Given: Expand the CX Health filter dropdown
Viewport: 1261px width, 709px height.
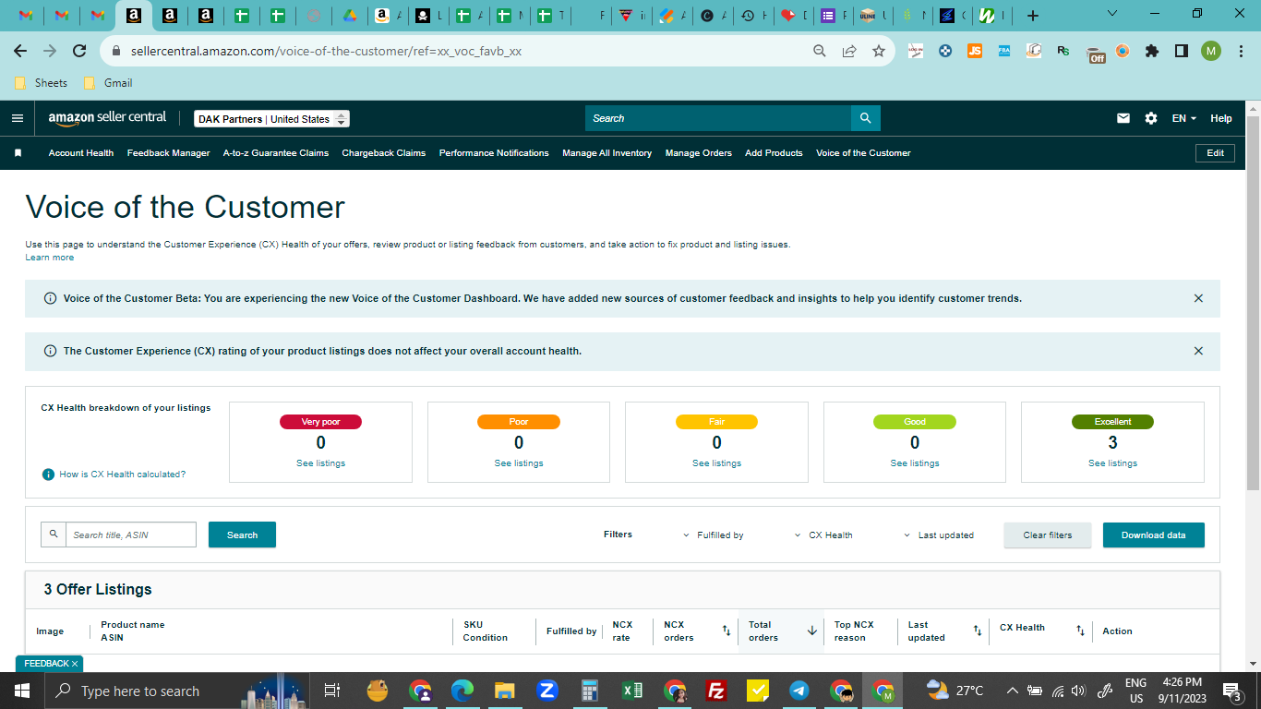Looking at the screenshot, I should click(x=823, y=535).
